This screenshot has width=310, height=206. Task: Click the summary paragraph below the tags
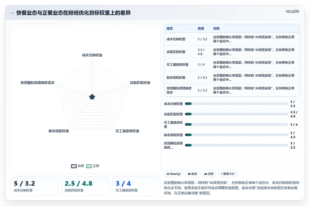(x=231, y=188)
